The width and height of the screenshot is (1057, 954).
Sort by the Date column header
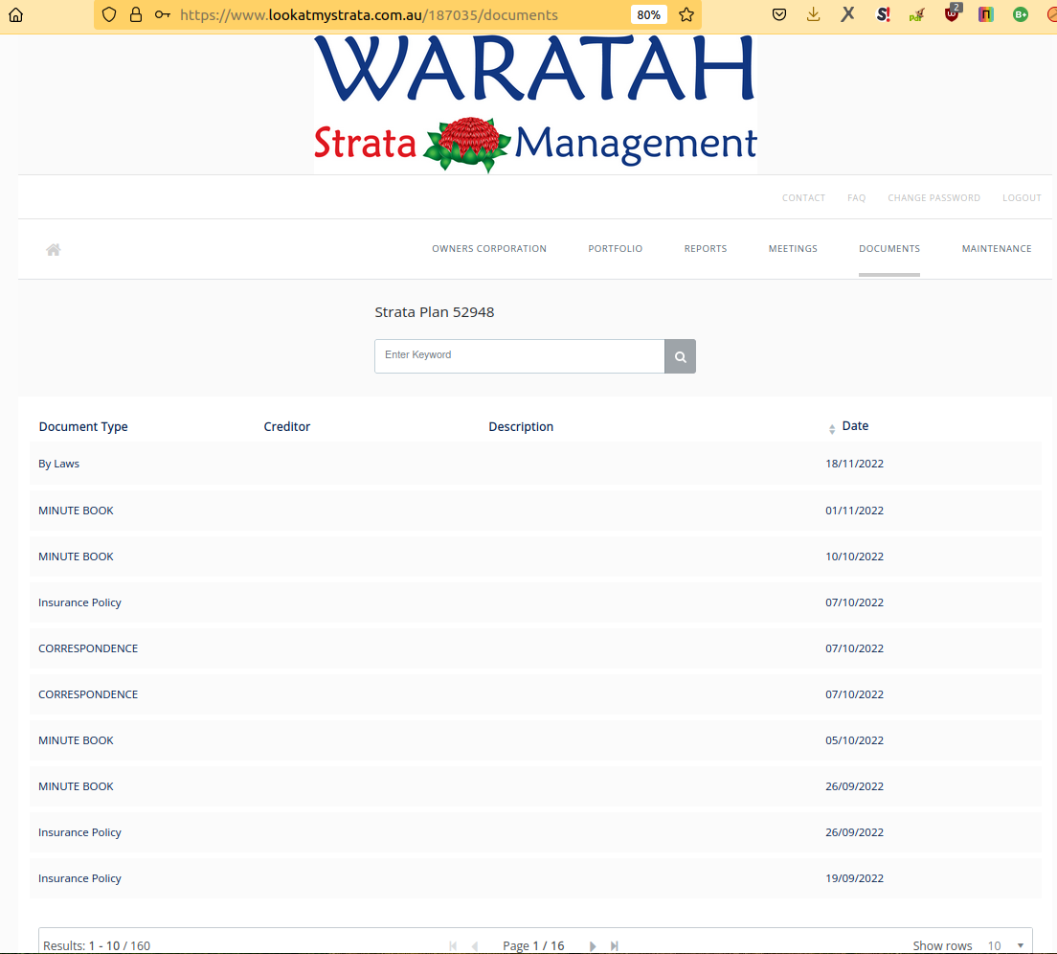click(x=855, y=426)
